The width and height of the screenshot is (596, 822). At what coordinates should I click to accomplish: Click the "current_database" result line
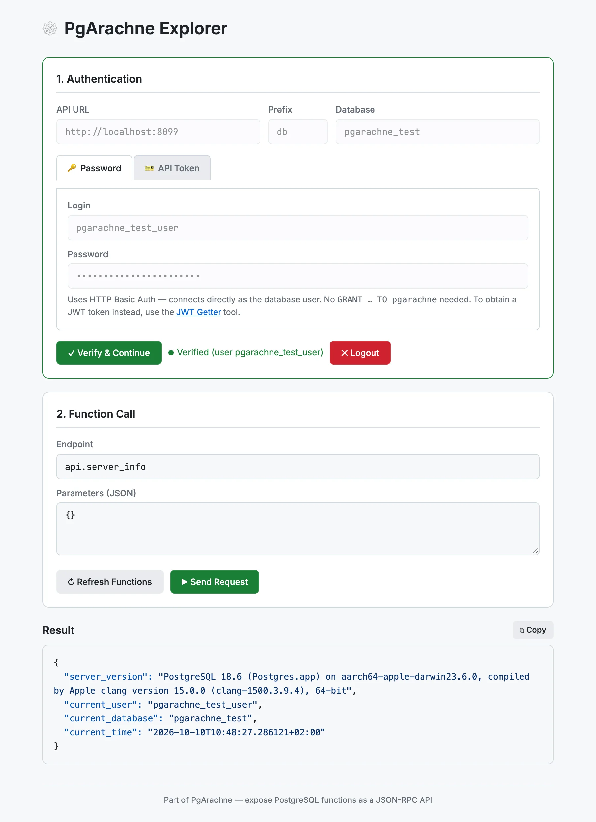click(160, 718)
